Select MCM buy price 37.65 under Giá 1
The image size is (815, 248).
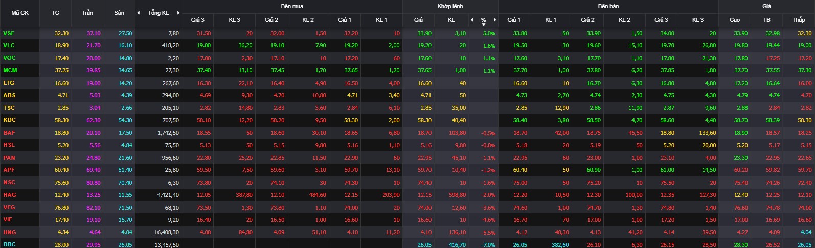pyautogui.click(x=351, y=70)
